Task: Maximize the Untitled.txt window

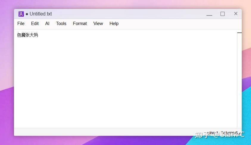Action: coord(222,14)
